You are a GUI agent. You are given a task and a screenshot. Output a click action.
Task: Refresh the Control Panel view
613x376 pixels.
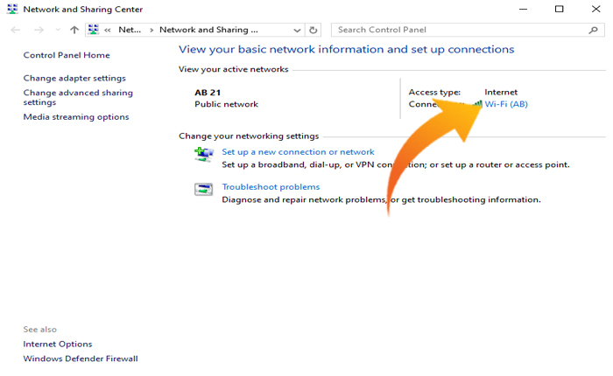314,30
